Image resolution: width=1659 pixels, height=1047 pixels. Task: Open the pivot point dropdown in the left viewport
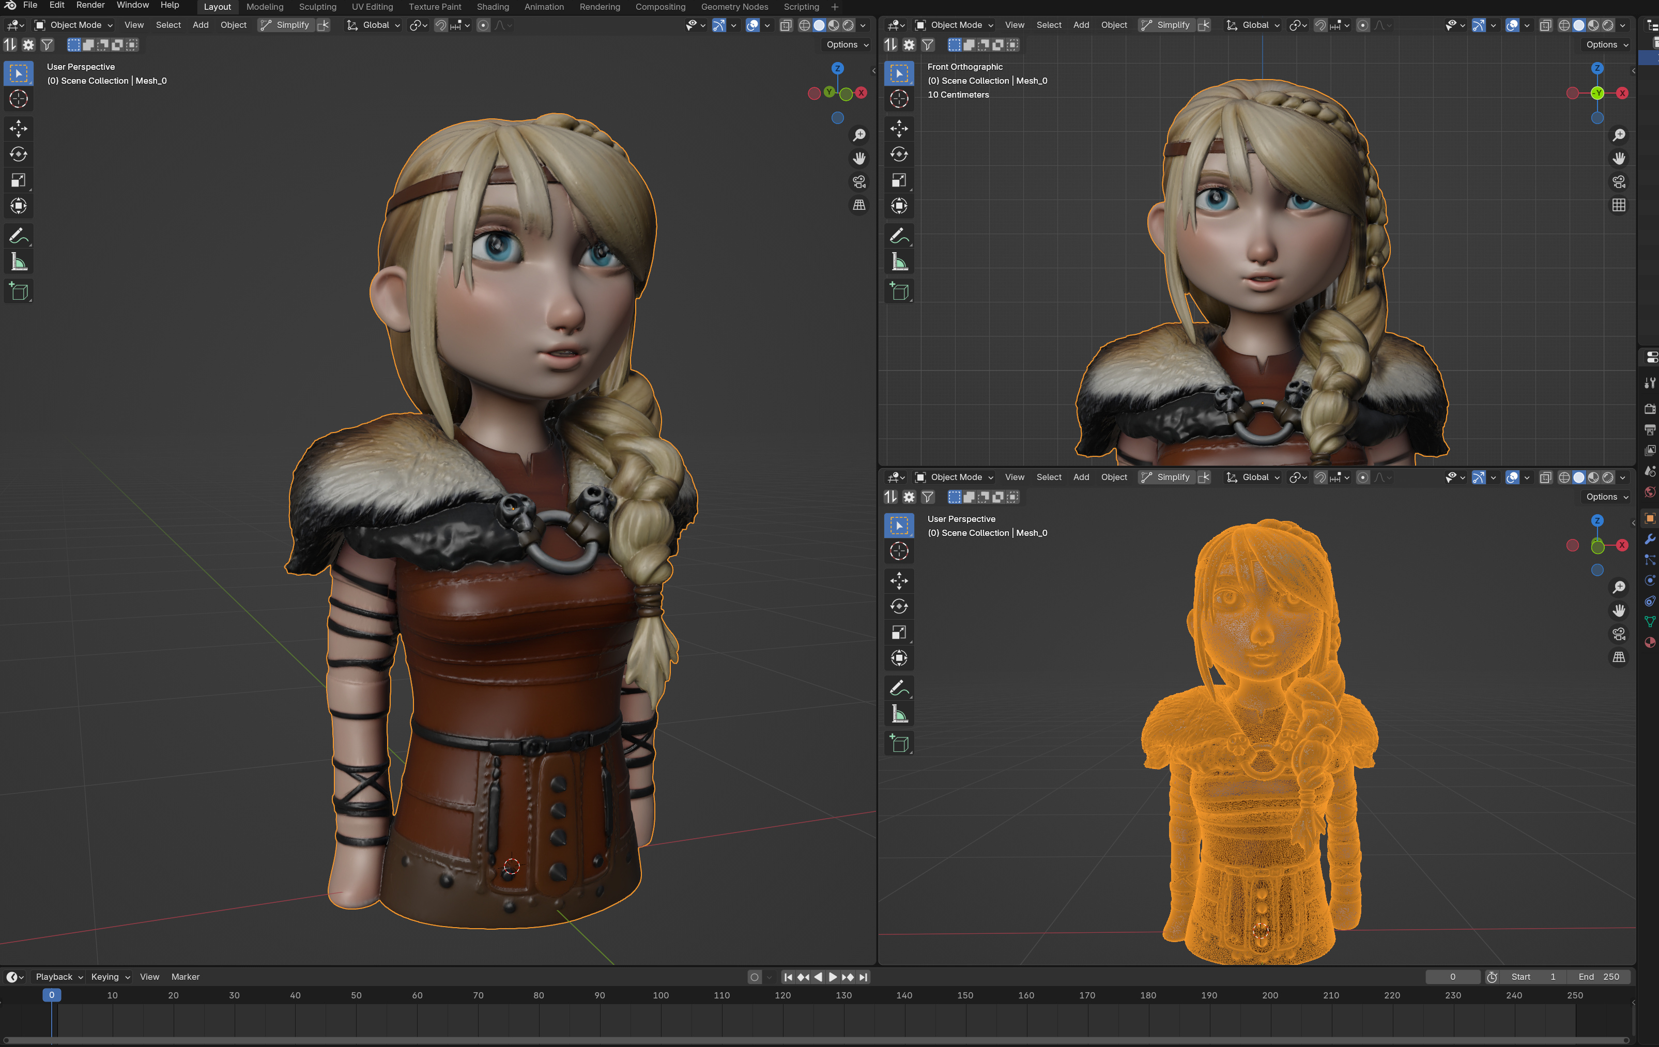(419, 25)
